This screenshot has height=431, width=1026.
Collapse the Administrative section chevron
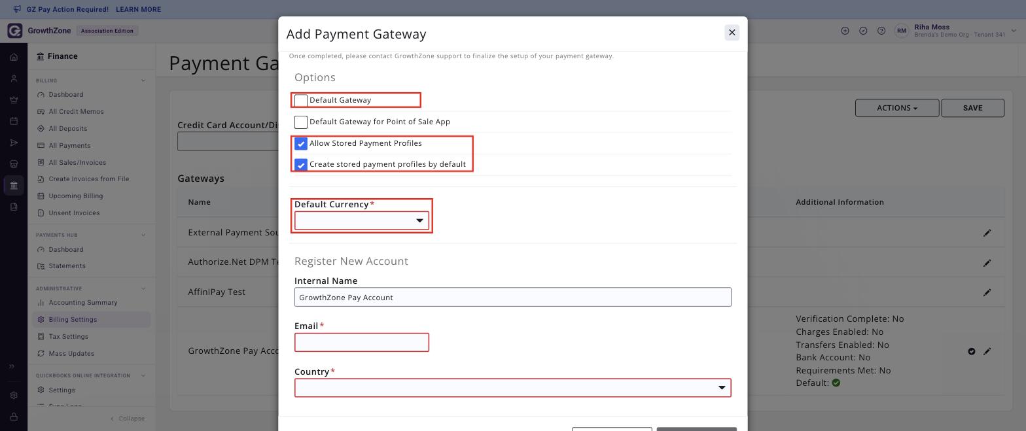pos(143,288)
